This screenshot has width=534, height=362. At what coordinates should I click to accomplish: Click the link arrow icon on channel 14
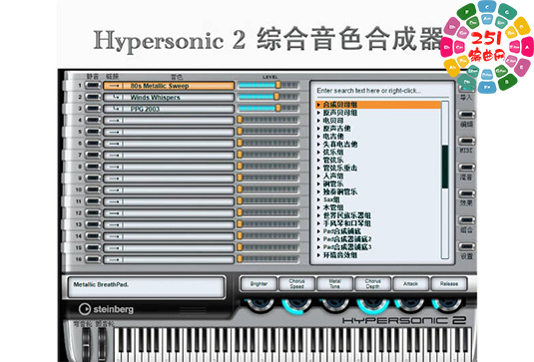[115, 236]
